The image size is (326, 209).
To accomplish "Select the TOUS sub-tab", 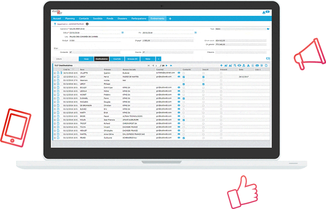I will coord(86,59).
